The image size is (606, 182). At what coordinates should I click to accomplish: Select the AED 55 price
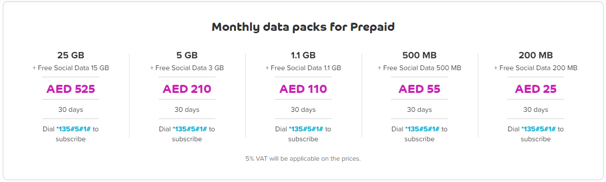tap(420, 89)
